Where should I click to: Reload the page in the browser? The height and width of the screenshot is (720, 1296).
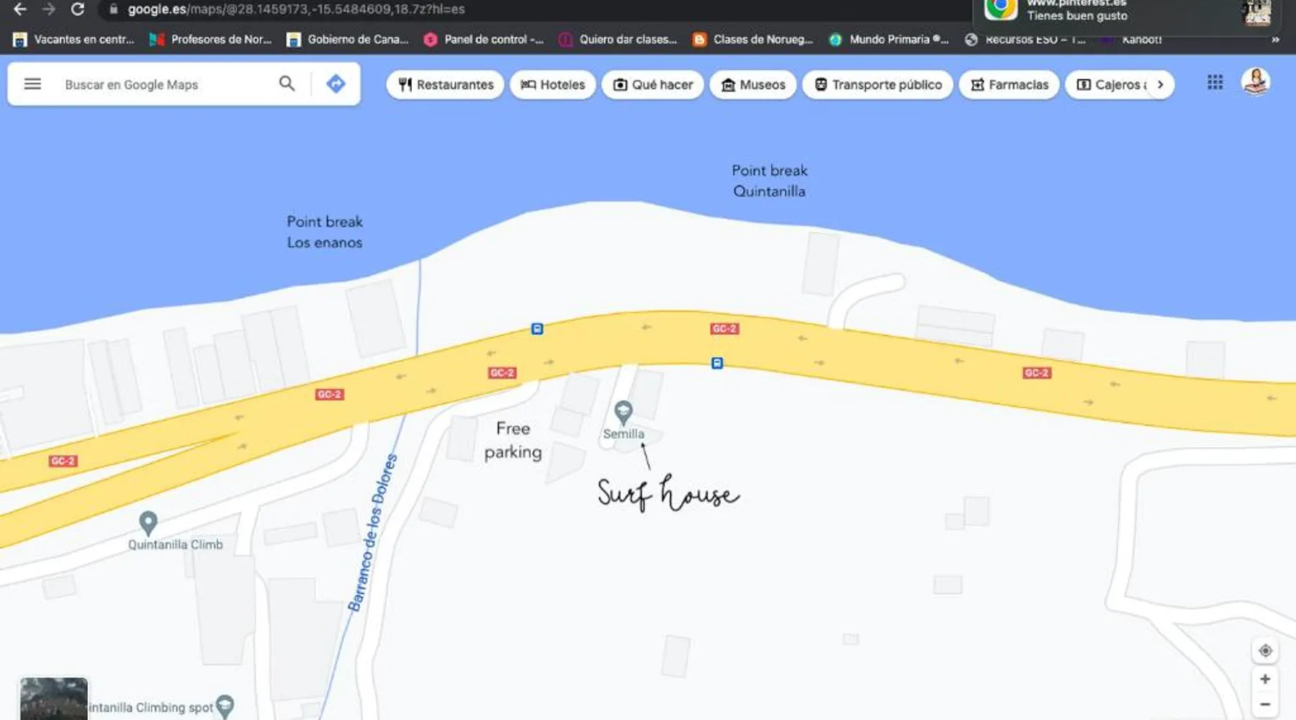(x=78, y=9)
